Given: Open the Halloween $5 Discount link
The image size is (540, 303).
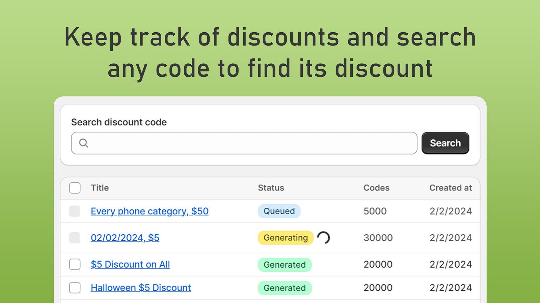Looking at the screenshot, I should coord(141,288).
